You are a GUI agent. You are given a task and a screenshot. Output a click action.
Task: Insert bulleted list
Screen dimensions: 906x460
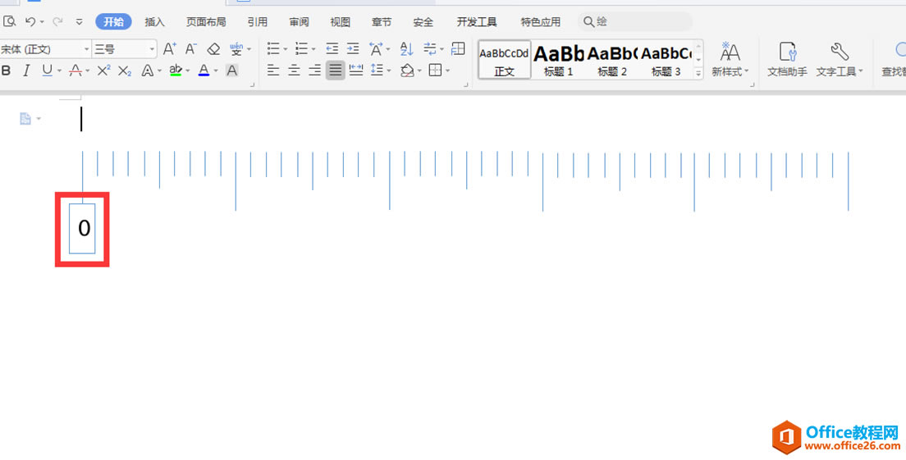tap(273, 48)
